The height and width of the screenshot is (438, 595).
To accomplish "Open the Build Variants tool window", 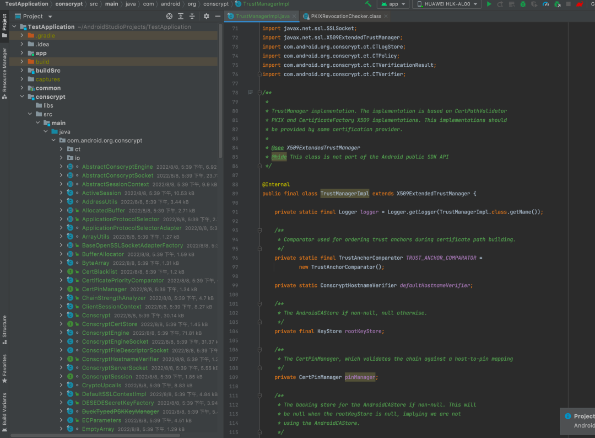I will tap(4, 412).
